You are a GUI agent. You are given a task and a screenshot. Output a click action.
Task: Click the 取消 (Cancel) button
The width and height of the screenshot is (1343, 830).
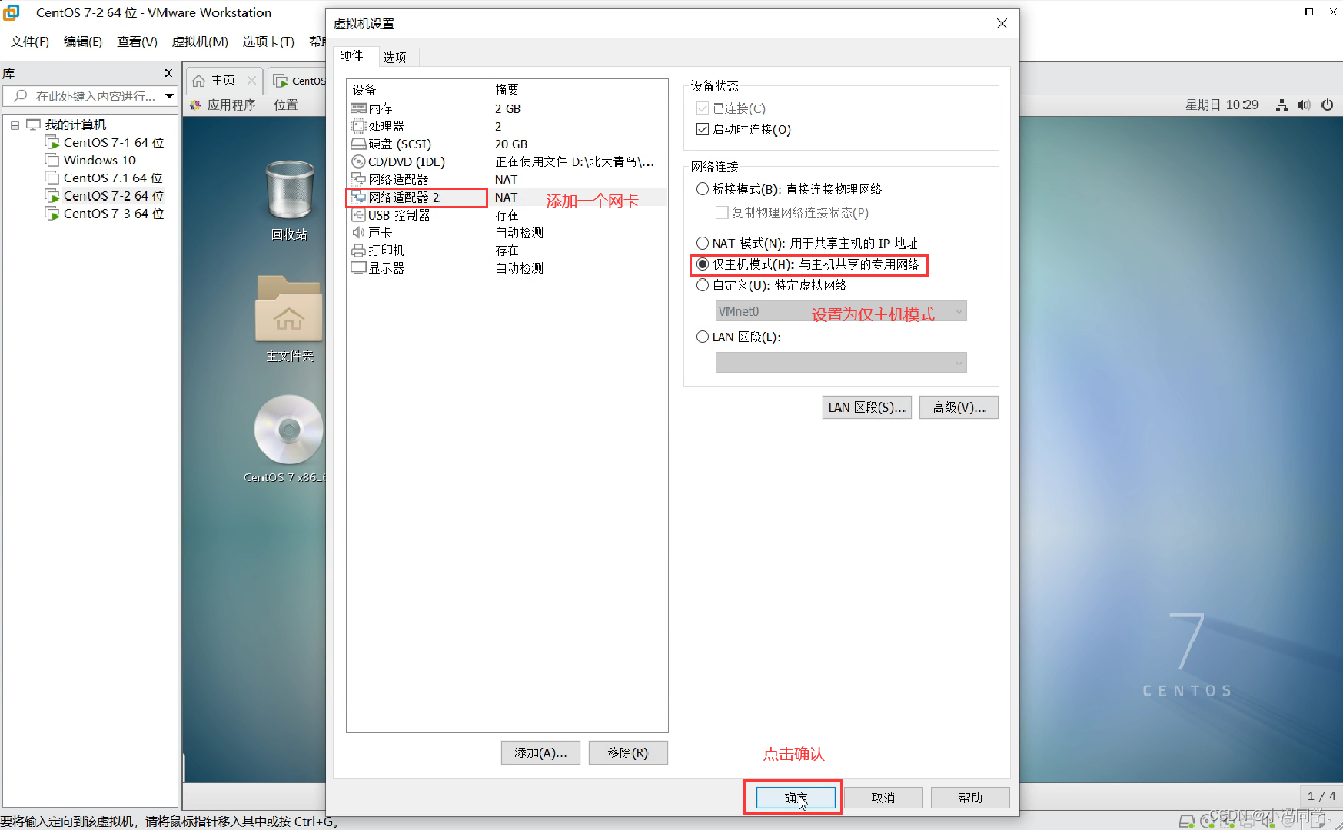[883, 798]
